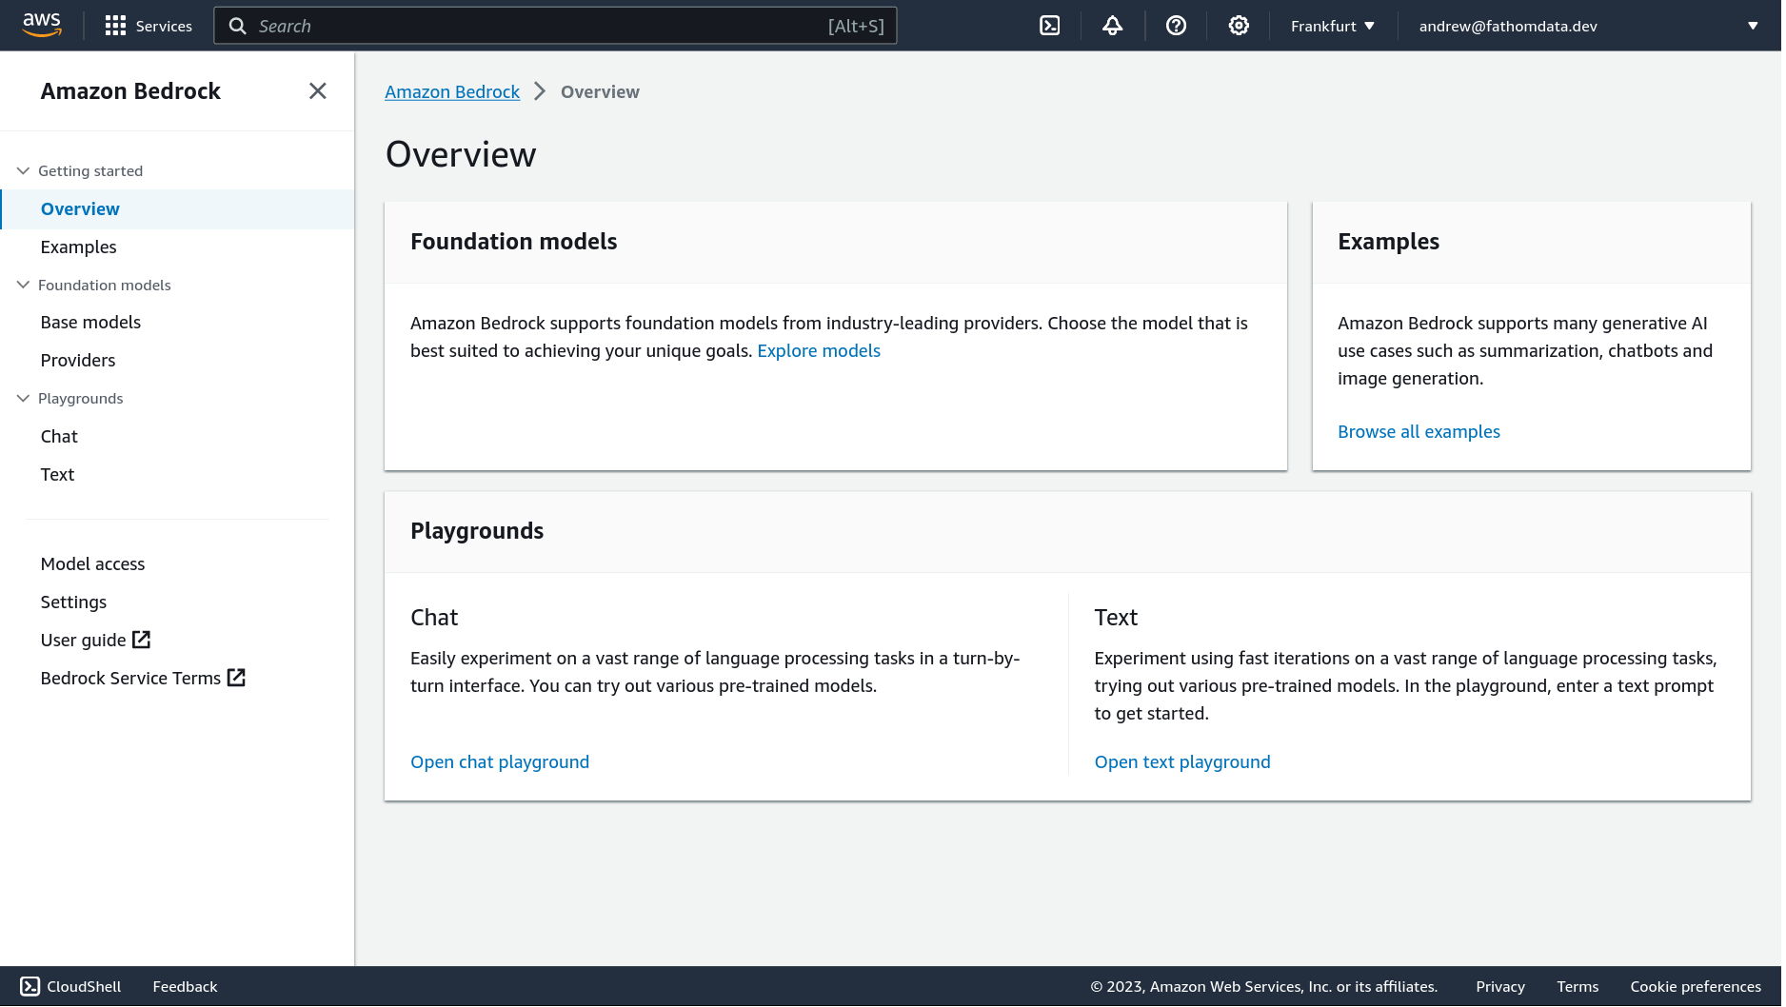Open the settings gear icon
This screenshot has width=1786, height=1007.
coord(1238,26)
